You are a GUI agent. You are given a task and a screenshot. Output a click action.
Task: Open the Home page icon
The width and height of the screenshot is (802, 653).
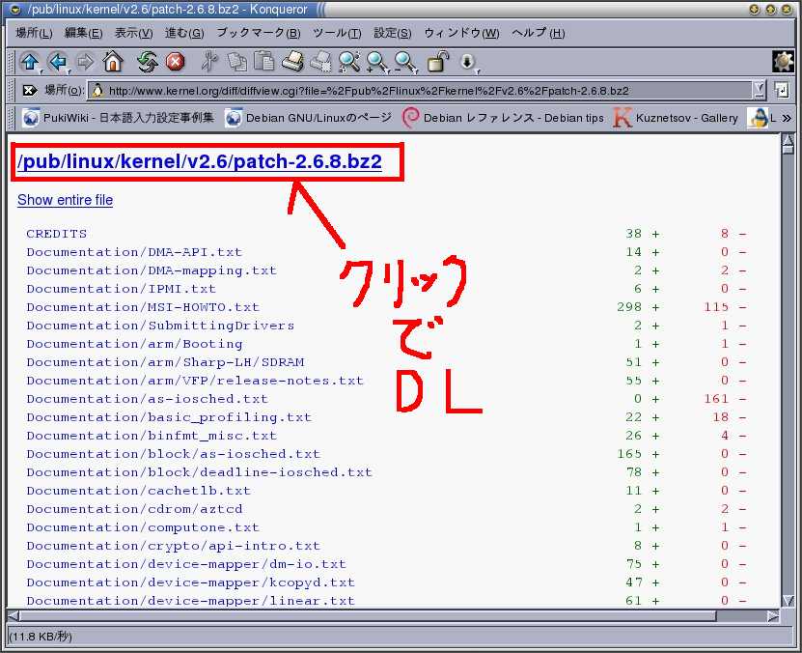coord(113,62)
